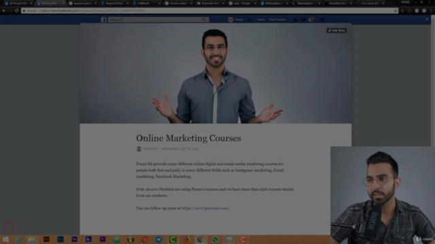This screenshot has width=435, height=244.
Task: Open Firefox from taskbar
Action: pyautogui.click(x=187, y=239)
